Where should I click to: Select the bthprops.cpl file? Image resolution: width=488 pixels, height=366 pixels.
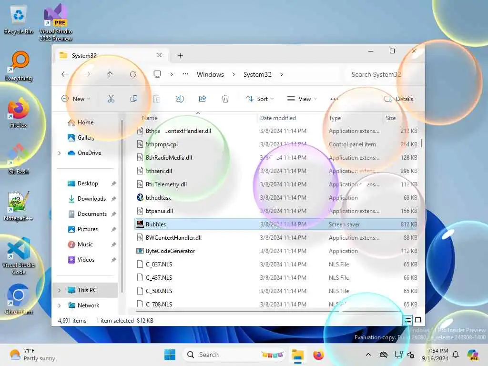click(275, 144)
